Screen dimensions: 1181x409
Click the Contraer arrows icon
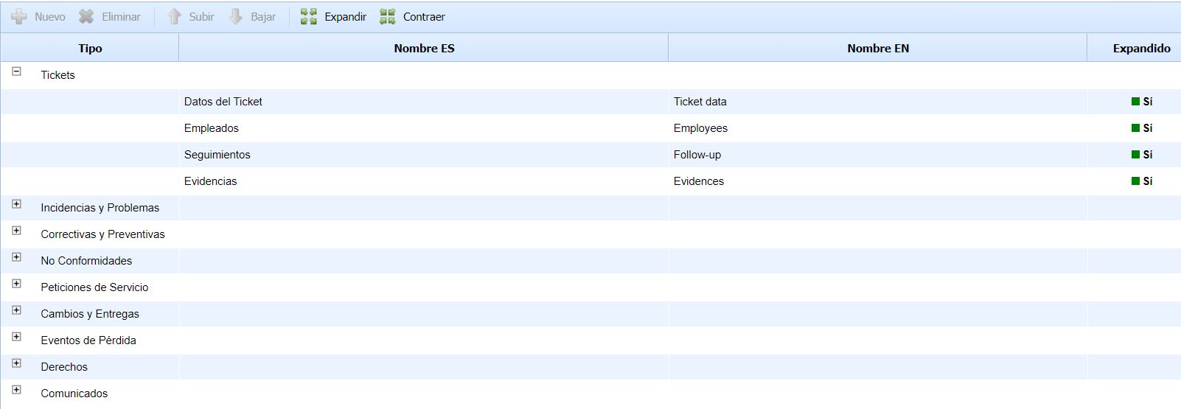(x=388, y=17)
